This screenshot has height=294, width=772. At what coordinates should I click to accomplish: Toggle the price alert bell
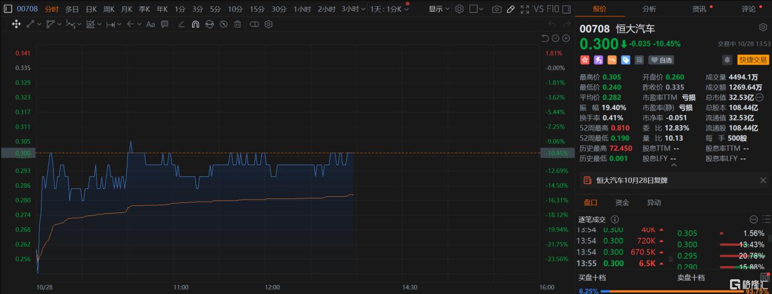click(x=727, y=60)
